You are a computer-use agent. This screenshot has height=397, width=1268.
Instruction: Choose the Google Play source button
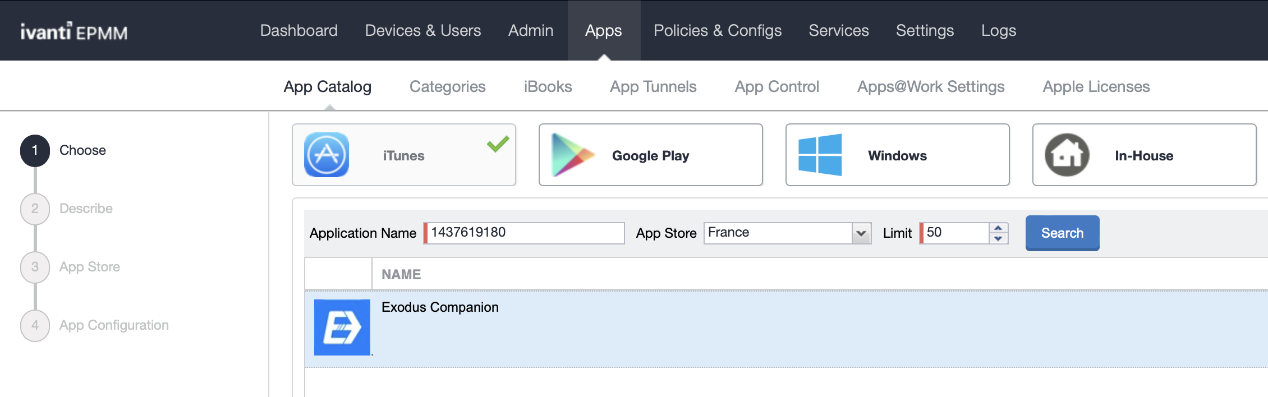[651, 155]
